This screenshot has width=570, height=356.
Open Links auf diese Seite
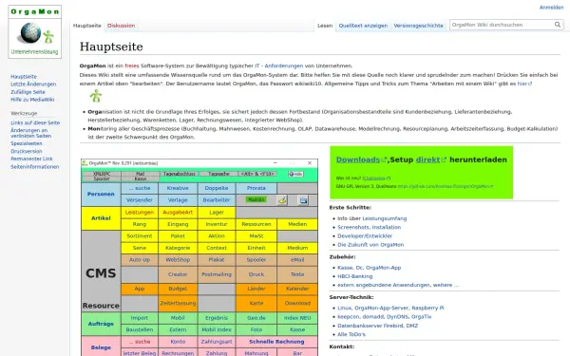pos(35,122)
